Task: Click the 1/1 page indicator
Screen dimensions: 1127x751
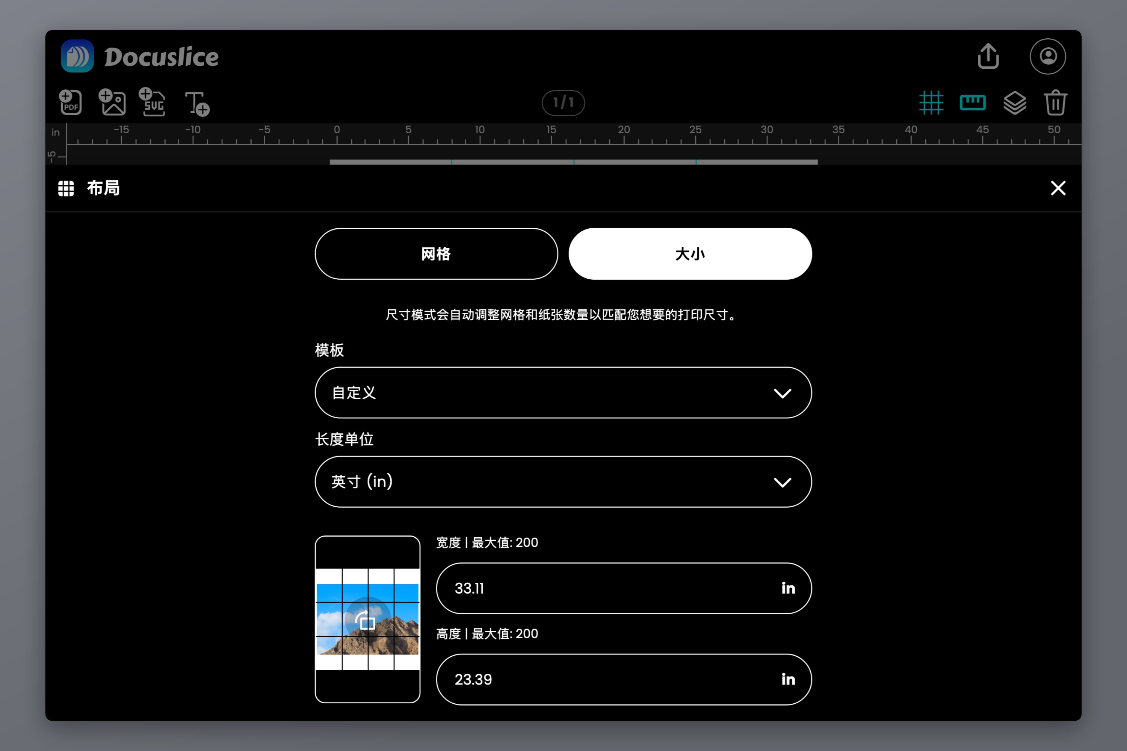Action: point(563,103)
